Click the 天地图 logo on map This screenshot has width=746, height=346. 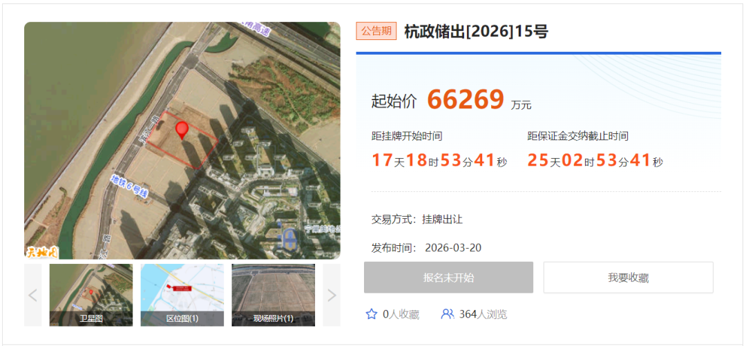(x=41, y=252)
